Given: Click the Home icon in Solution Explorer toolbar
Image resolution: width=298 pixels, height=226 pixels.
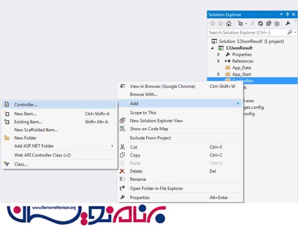Looking at the screenshot, I should pos(229,23).
